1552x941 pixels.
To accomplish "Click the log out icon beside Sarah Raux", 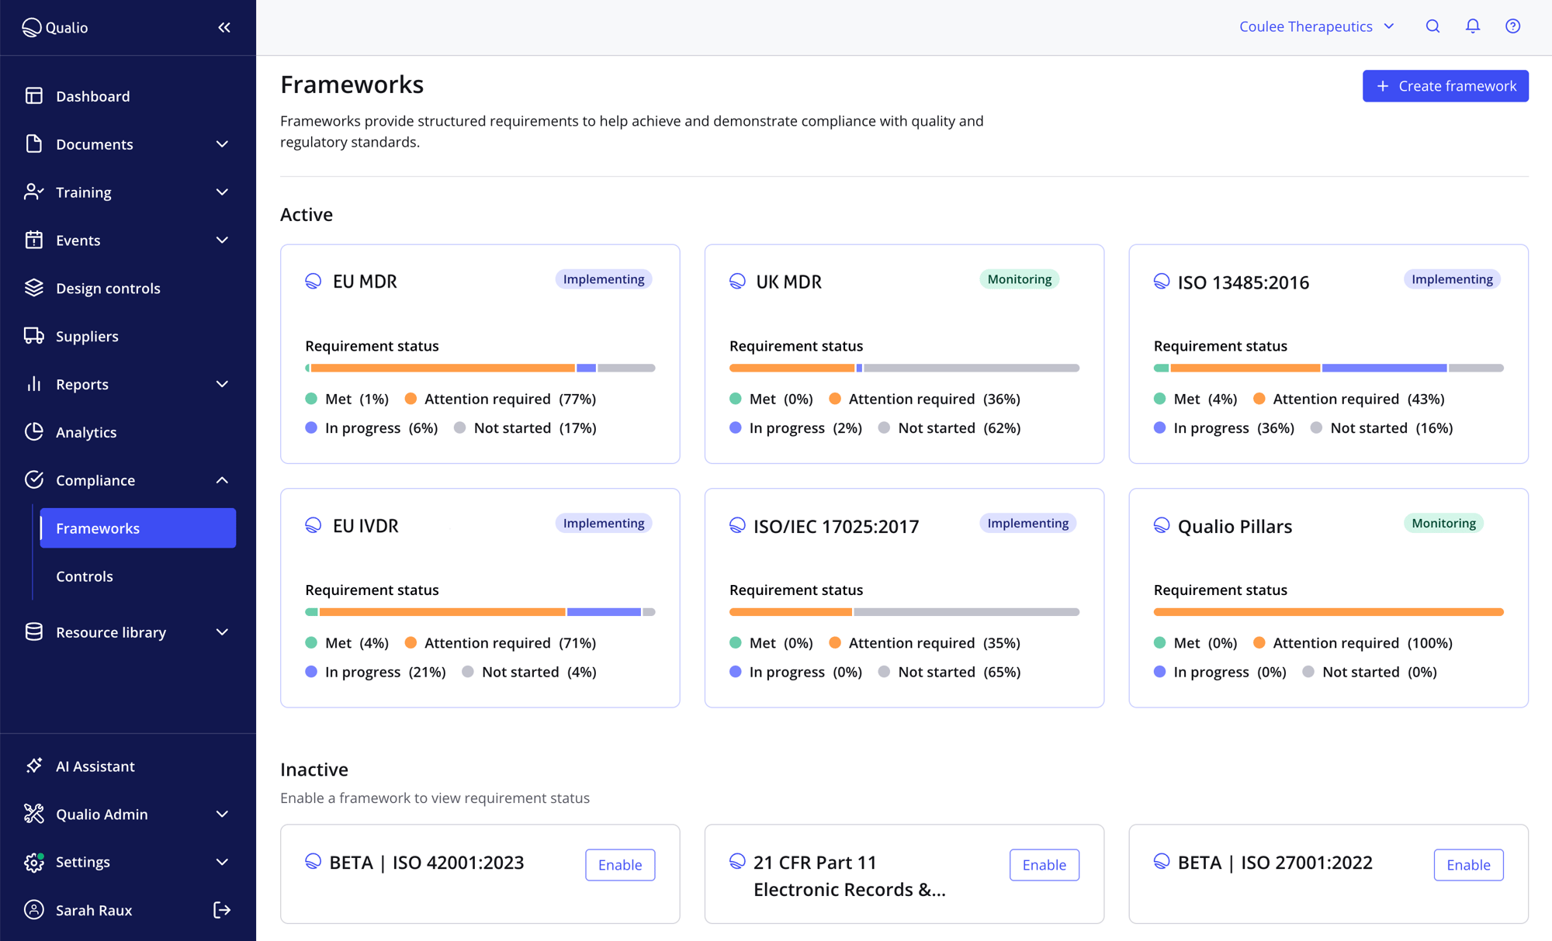I will (x=222, y=910).
